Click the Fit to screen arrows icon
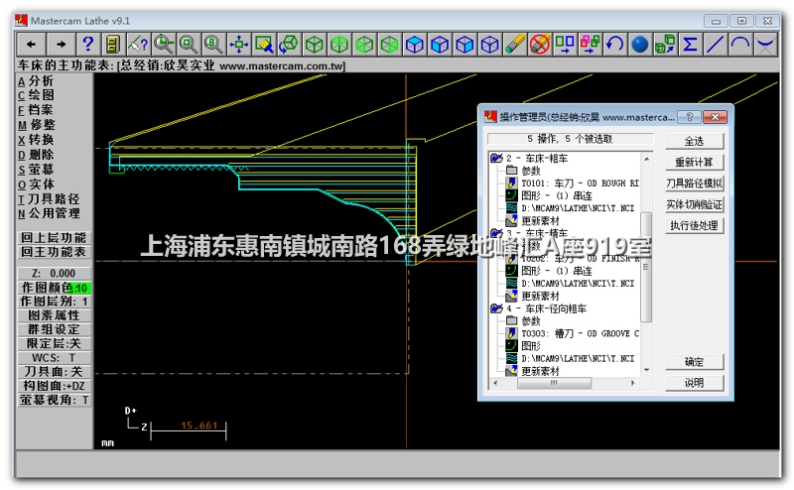Image resolution: width=794 pixels, height=490 pixels. coord(238,44)
